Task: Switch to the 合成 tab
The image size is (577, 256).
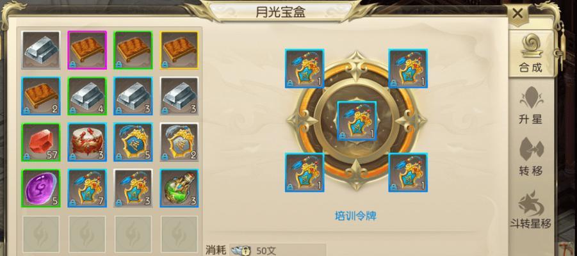Action: pyautogui.click(x=531, y=54)
